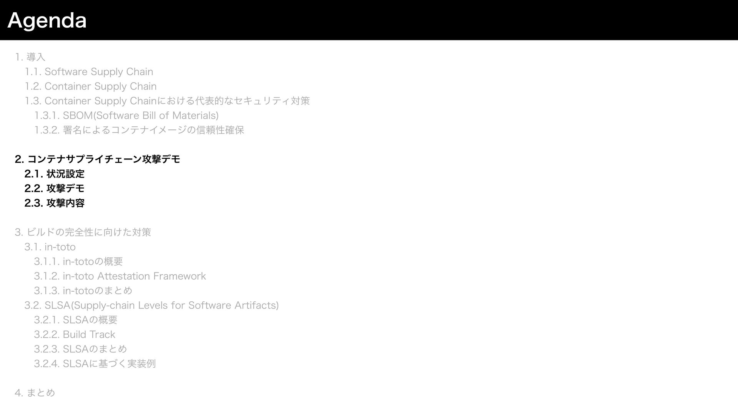Click 3.1.3. in-totoのまとめ line
Image resolution: width=738 pixels, height=415 pixels.
pyautogui.click(x=83, y=291)
